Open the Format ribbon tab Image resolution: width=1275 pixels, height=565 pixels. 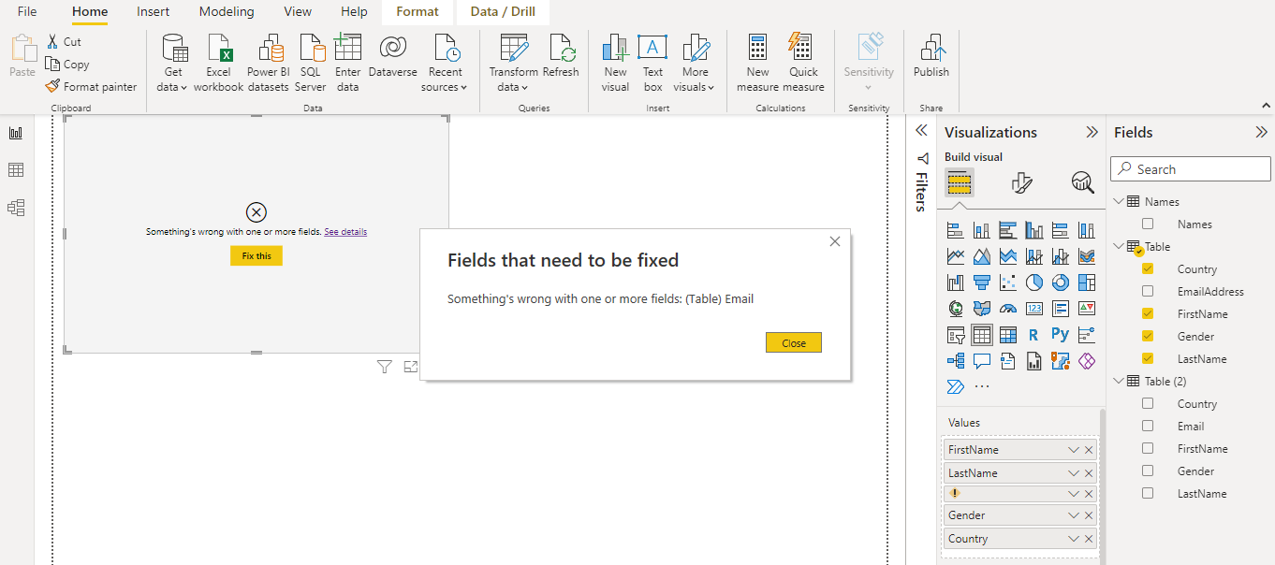pyautogui.click(x=418, y=12)
